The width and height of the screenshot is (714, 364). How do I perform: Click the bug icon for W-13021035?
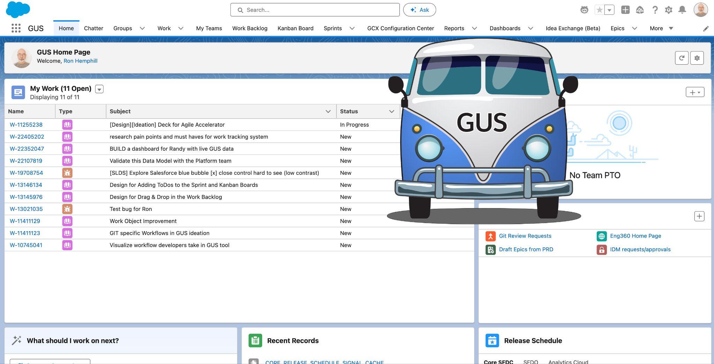pyautogui.click(x=67, y=209)
